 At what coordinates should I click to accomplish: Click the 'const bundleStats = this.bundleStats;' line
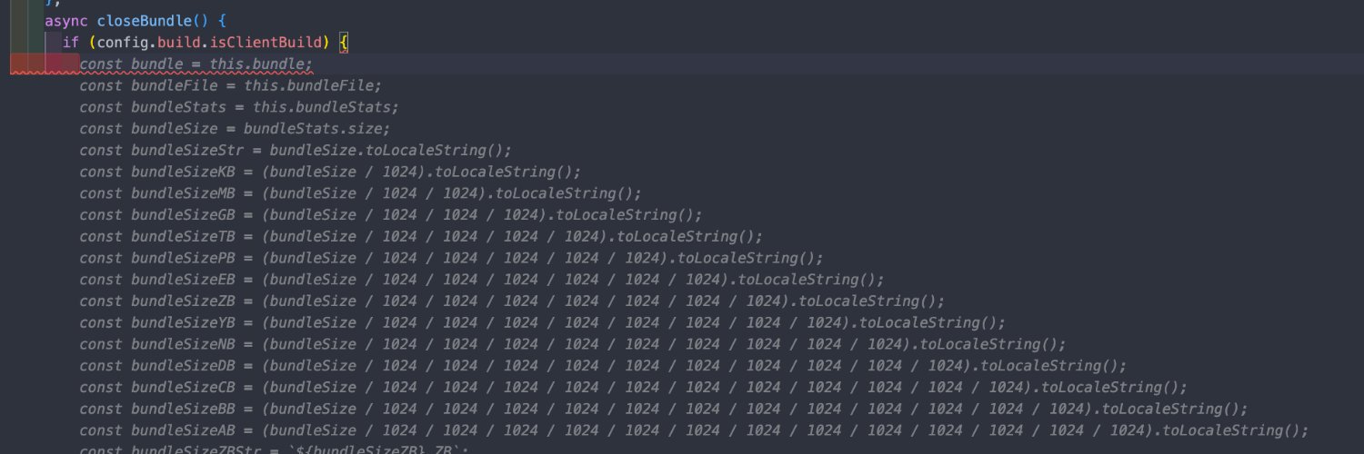239,107
